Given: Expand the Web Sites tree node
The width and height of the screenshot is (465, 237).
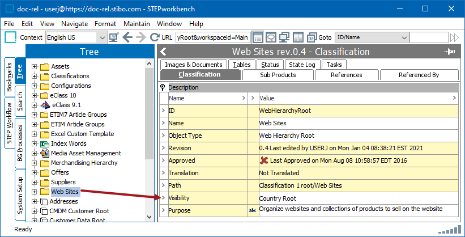Looking at the screenshot, I should 35,192.
